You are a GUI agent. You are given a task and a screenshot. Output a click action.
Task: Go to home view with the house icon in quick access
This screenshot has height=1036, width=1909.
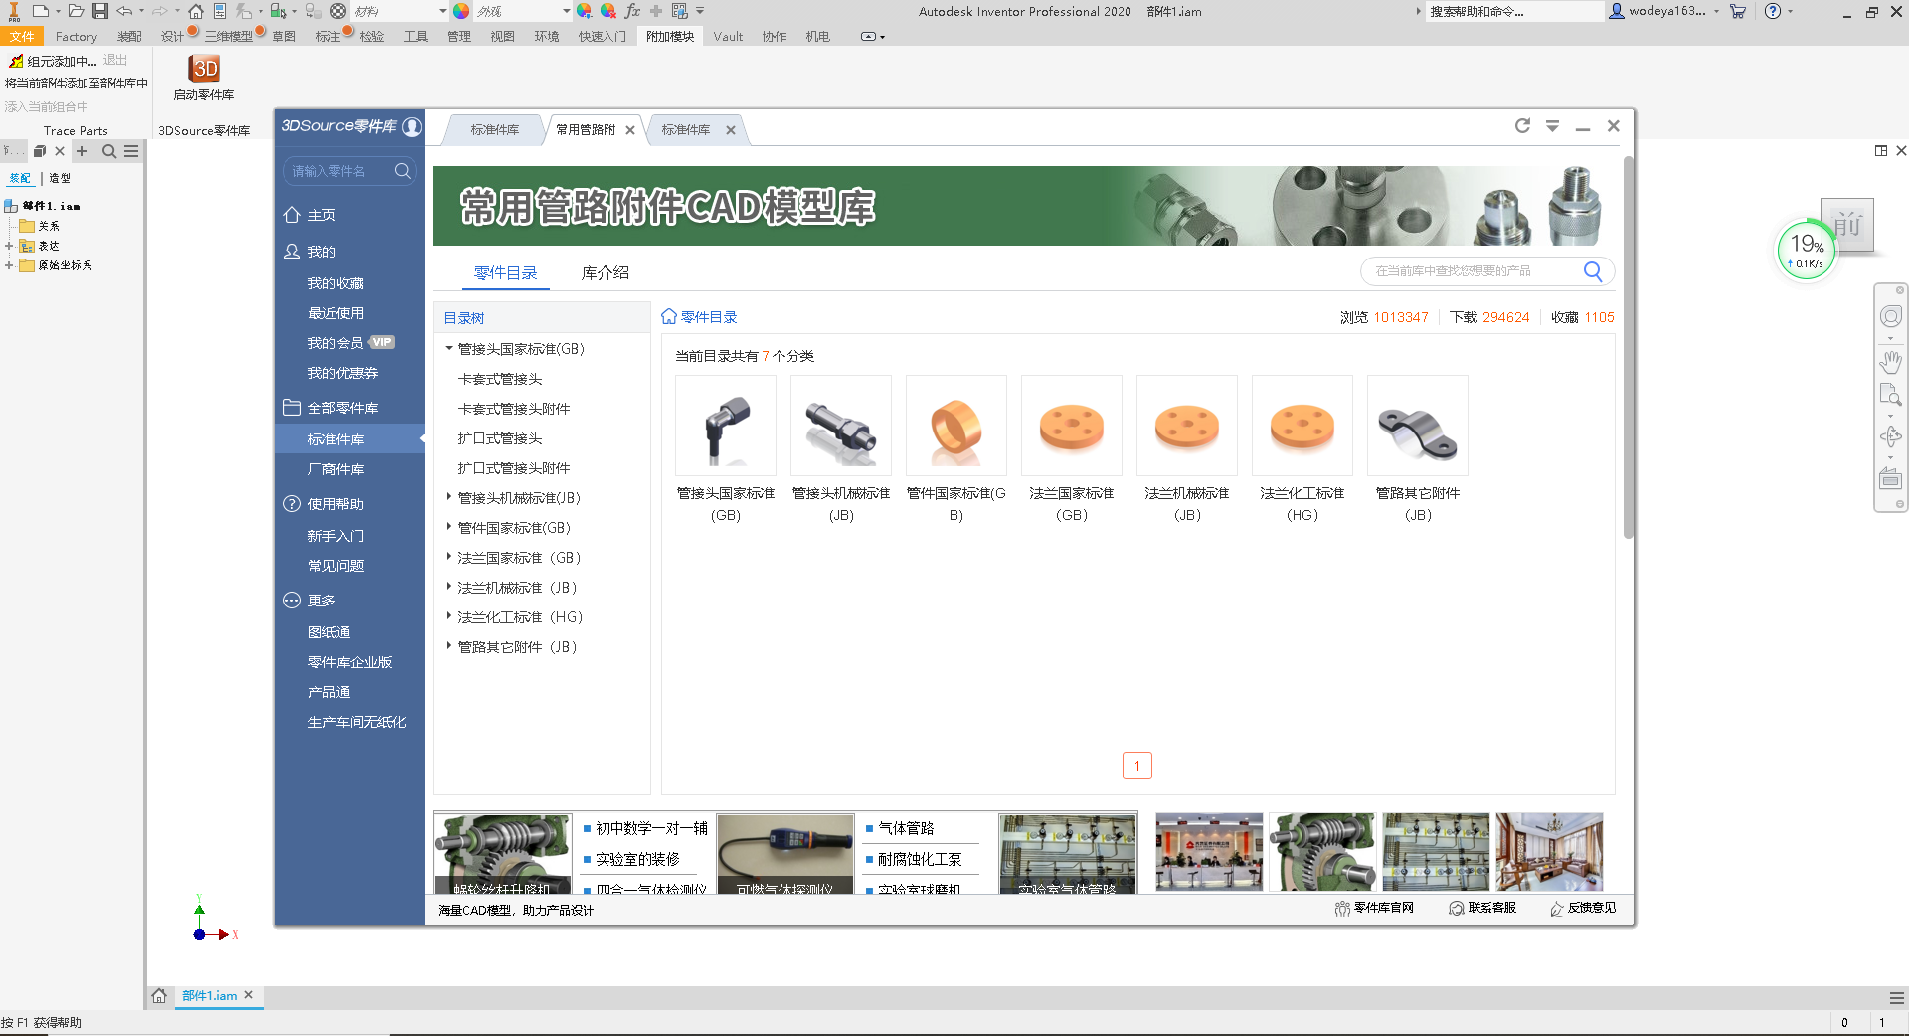pos(196,11)
